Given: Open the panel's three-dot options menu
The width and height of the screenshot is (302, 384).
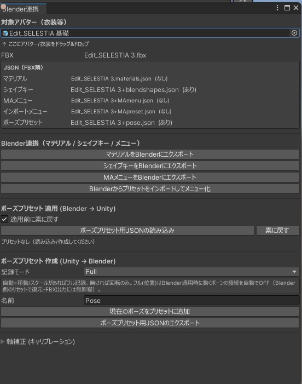Looking at the screenshot, I should click(x=277, y=8).
